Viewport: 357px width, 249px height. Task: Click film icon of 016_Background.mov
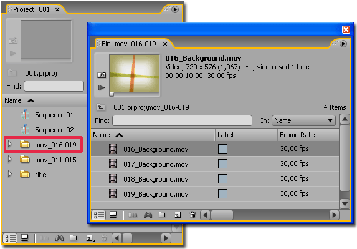[x=113, y=149]
